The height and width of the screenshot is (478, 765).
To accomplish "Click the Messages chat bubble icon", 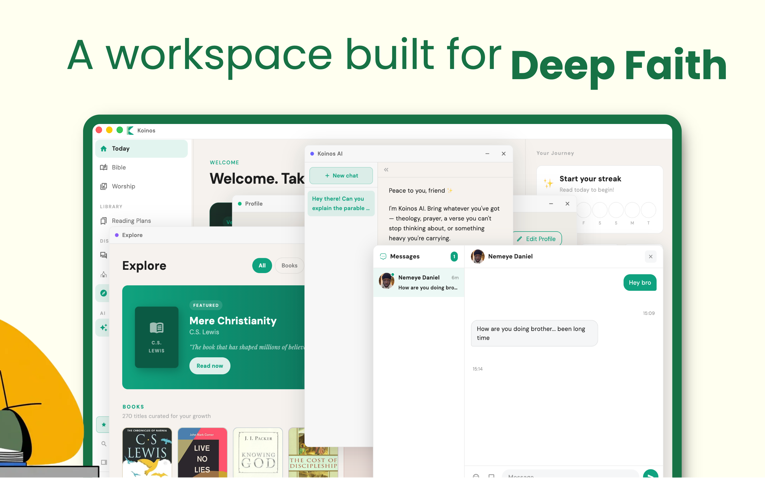I will tap(383, 256).
